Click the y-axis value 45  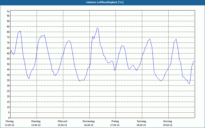tap(8, 69)
